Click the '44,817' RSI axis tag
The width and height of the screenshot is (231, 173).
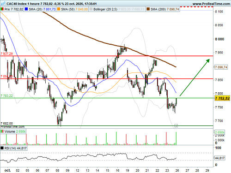click(x=220, y=158)
